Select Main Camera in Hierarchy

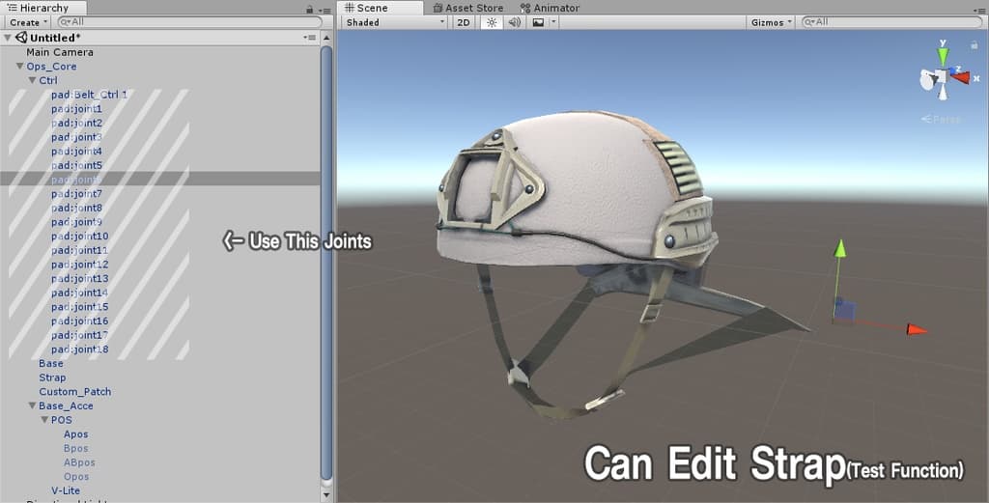click(x=59, y=52)
